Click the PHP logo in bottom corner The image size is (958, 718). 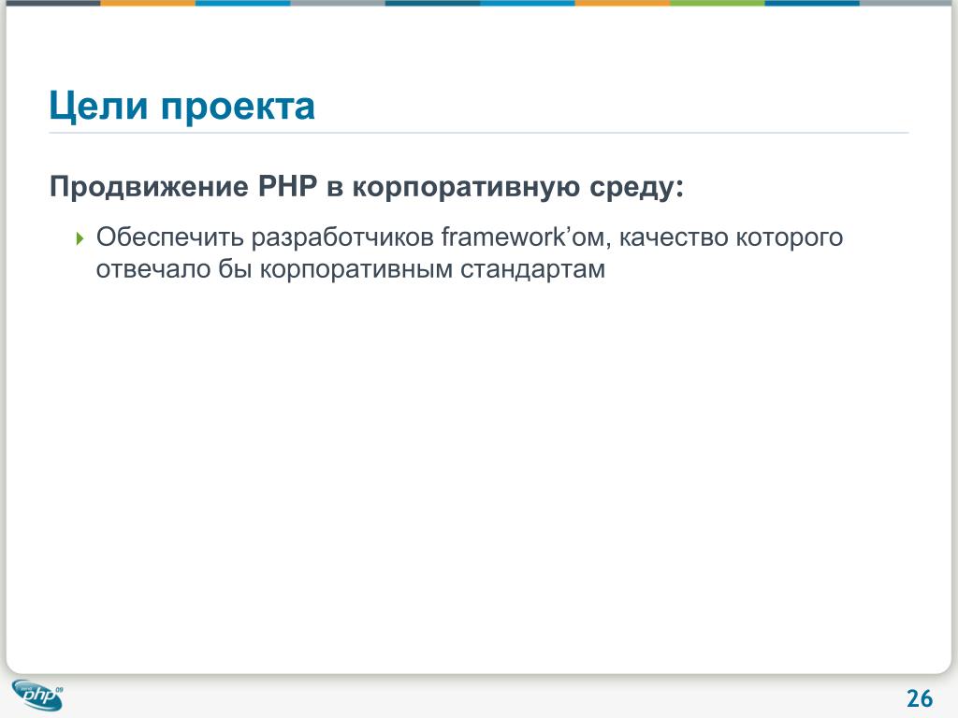(37, 696)
